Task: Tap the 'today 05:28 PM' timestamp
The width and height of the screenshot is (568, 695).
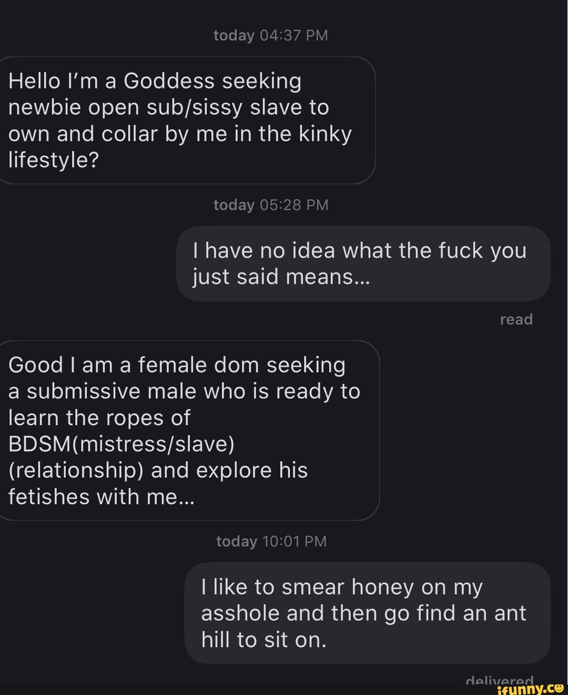Action: [270, 205]
